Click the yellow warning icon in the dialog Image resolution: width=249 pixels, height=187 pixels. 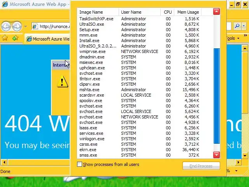point(62,81)
